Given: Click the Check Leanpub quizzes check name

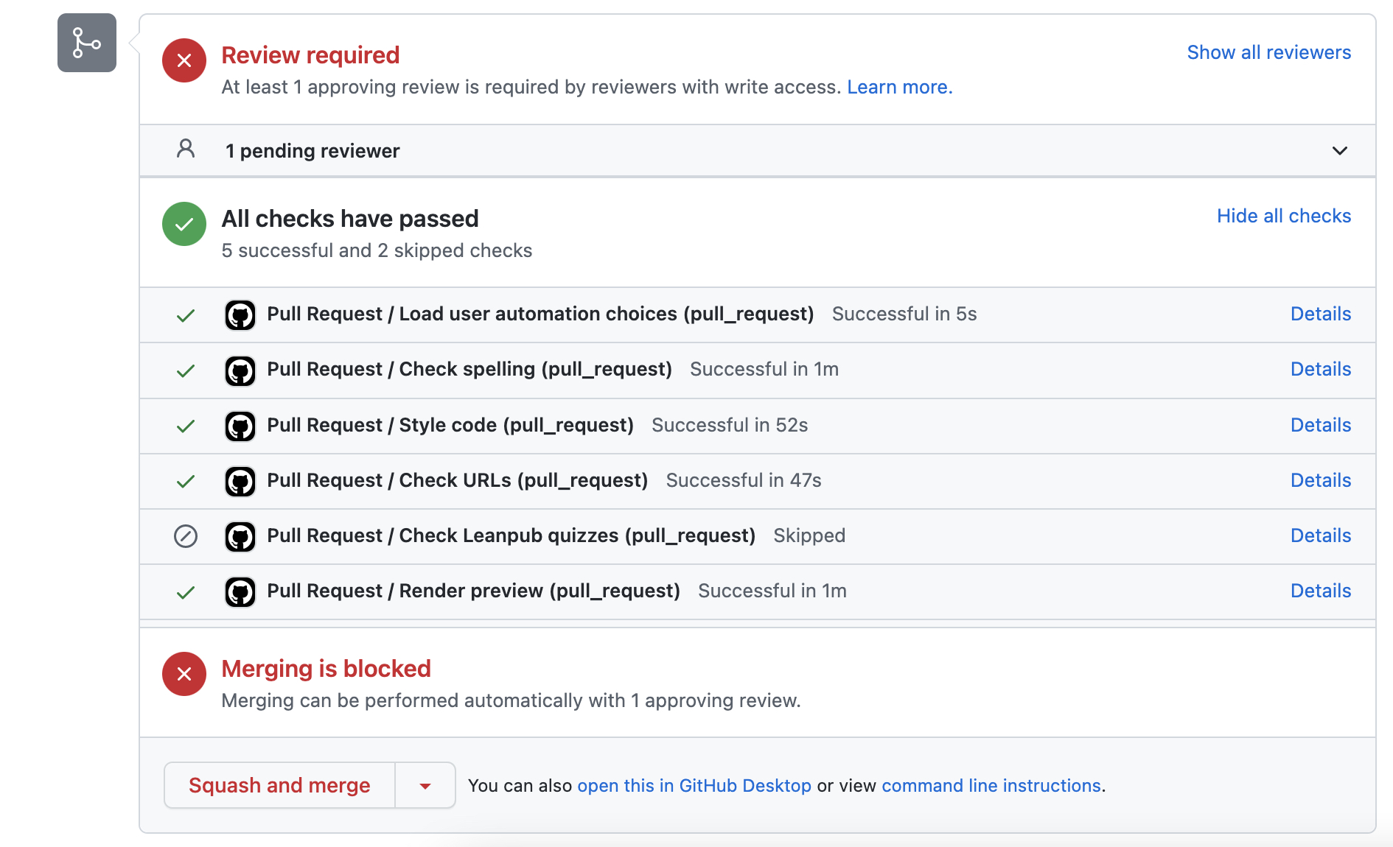Looking at the screenshot, I should [x=511, y=535].
